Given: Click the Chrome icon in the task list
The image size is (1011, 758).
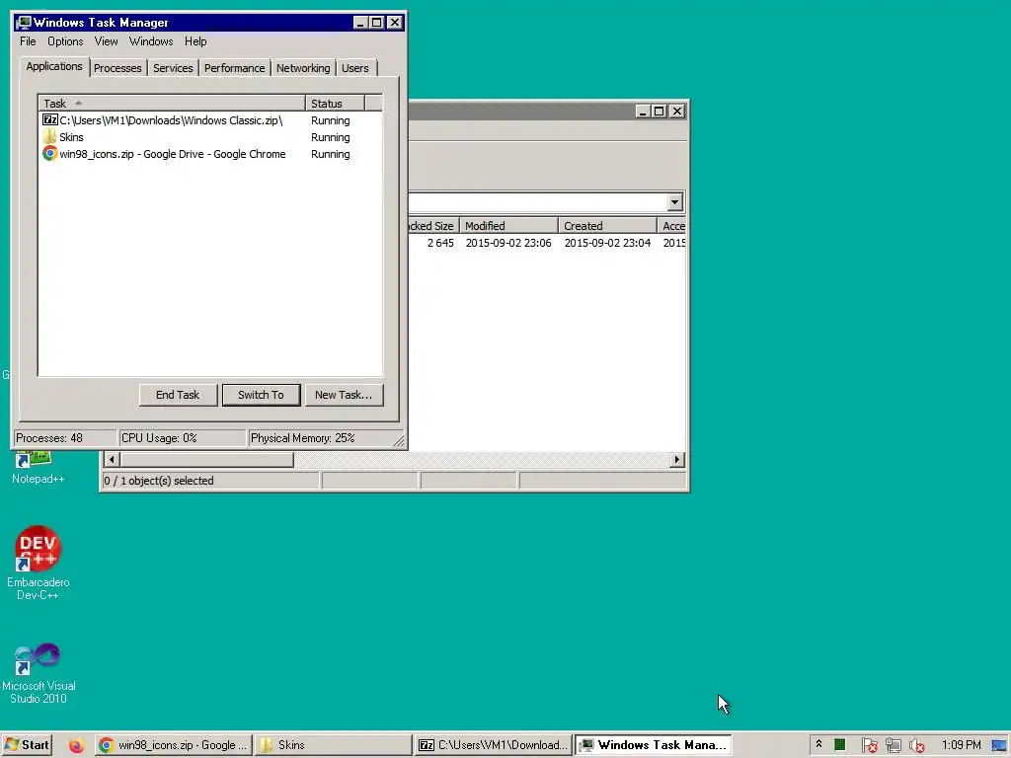Looking at the screenshot, I should (49, 153).
